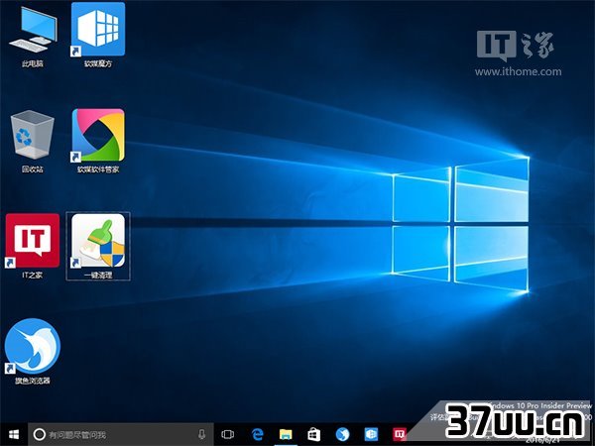This screenshot has width=595, height=446.
Task: Select the 软媒魔方 desktop shortcut
Action: 98,35
